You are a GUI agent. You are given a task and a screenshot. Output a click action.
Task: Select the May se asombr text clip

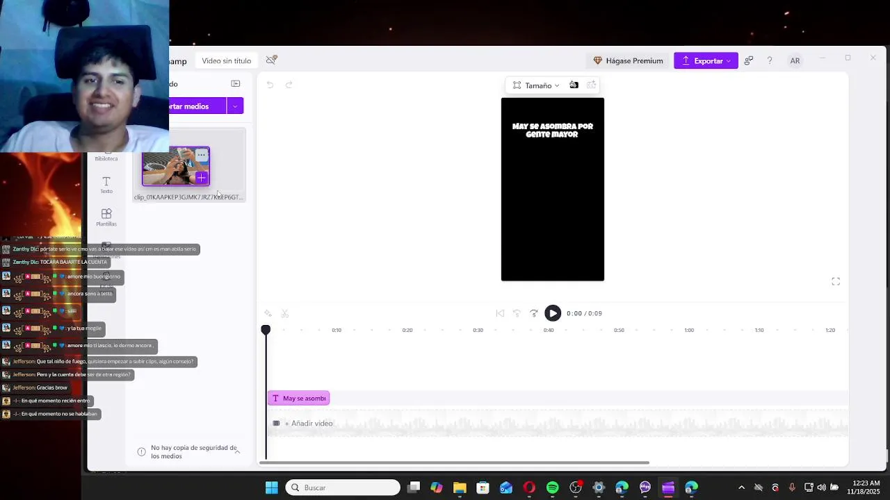(x=298, y=398)
